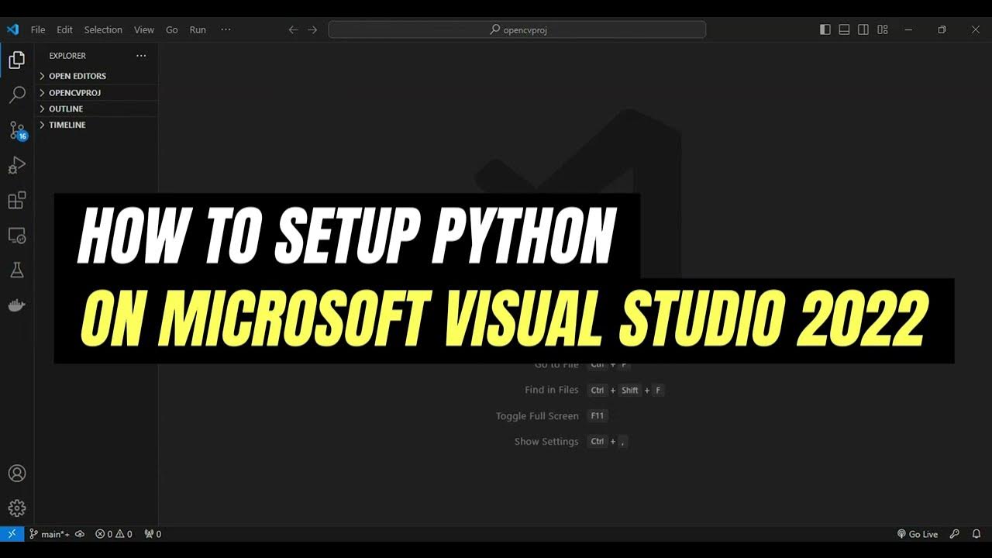Click the opencvproj command center search box
Viewport: 992px width, 558px height.
[x=517, y=29]
